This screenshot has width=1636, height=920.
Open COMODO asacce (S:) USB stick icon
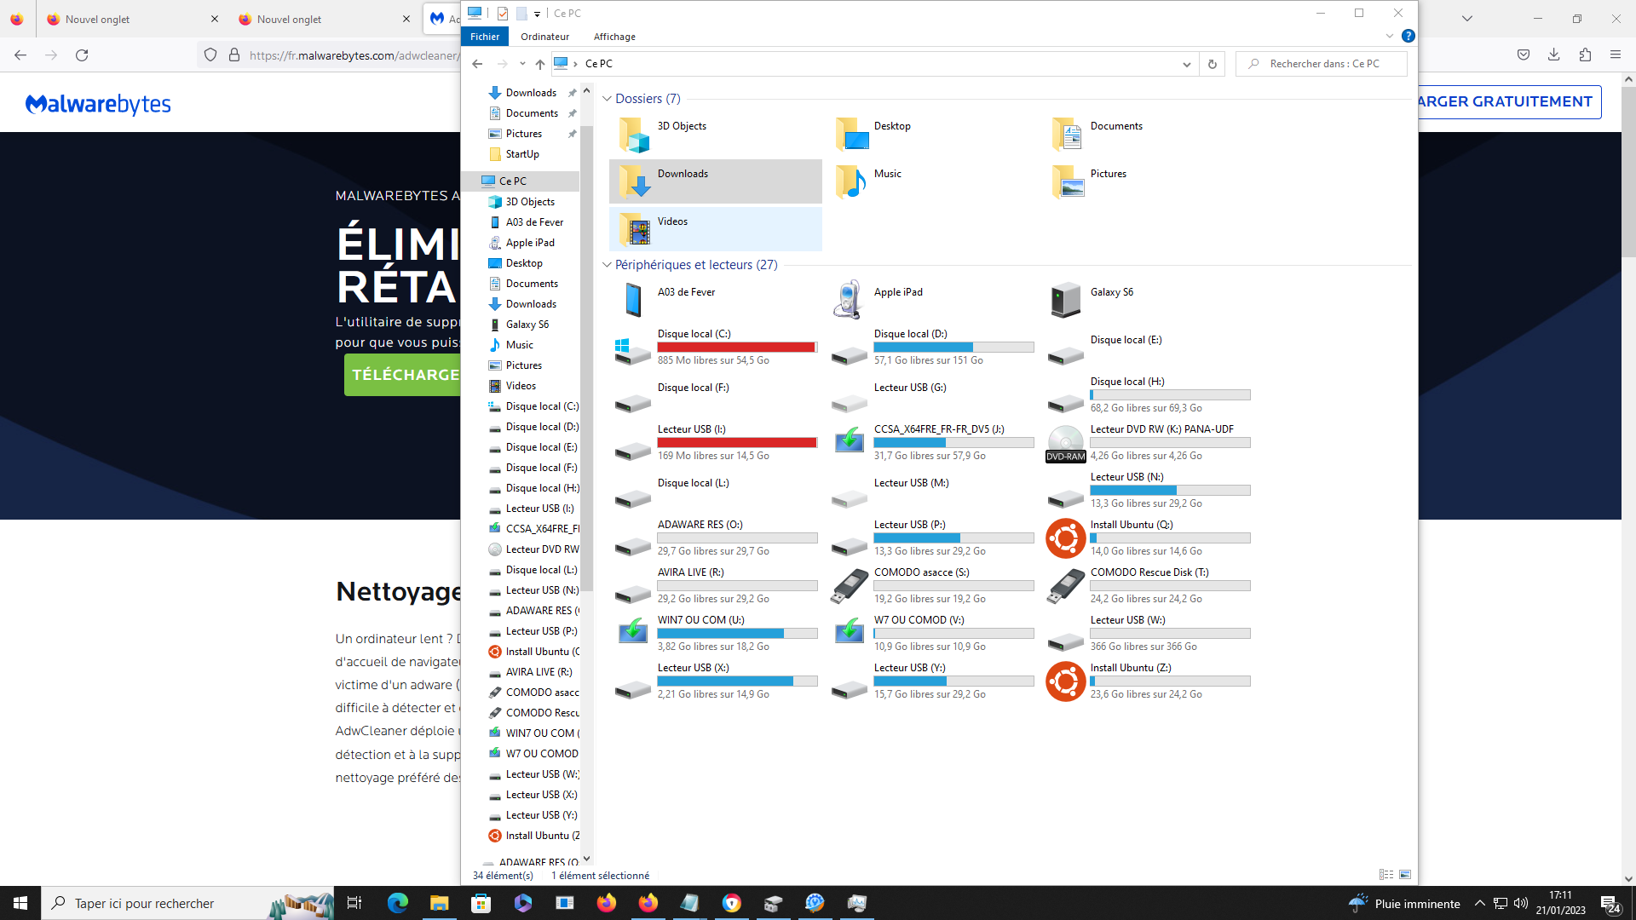850,586
